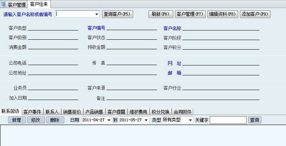Click the 邮 箱 link label
Screen dimensions: 286x146
(174, 73)
